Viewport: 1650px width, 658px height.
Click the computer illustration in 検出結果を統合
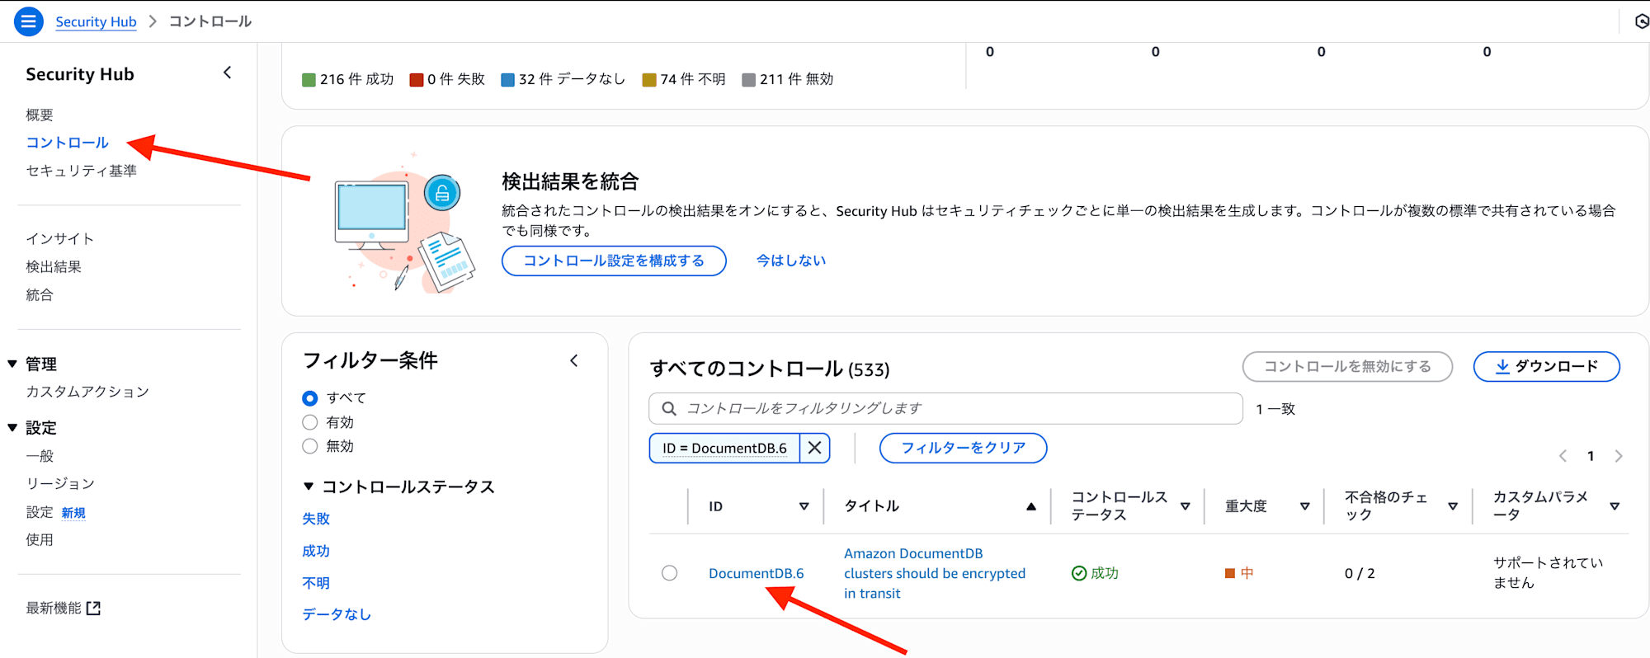[404, 223]
